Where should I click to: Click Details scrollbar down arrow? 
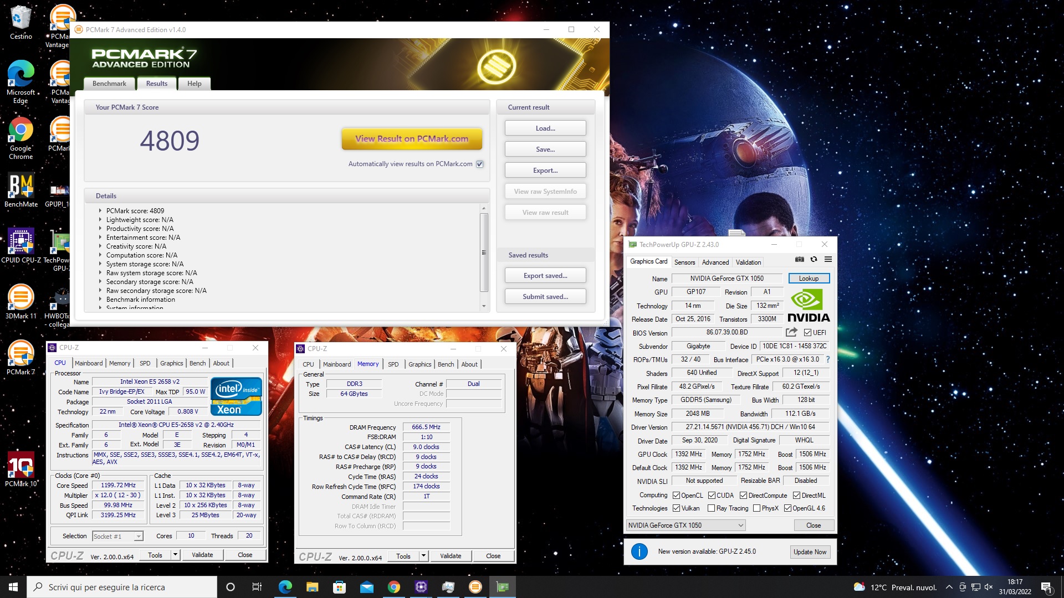pyautogui.click(x=484, y=306)
